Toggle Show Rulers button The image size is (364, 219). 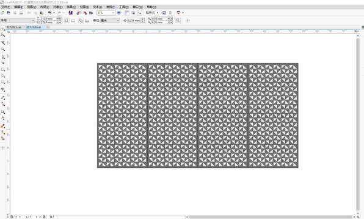click(x=127, y=13)
